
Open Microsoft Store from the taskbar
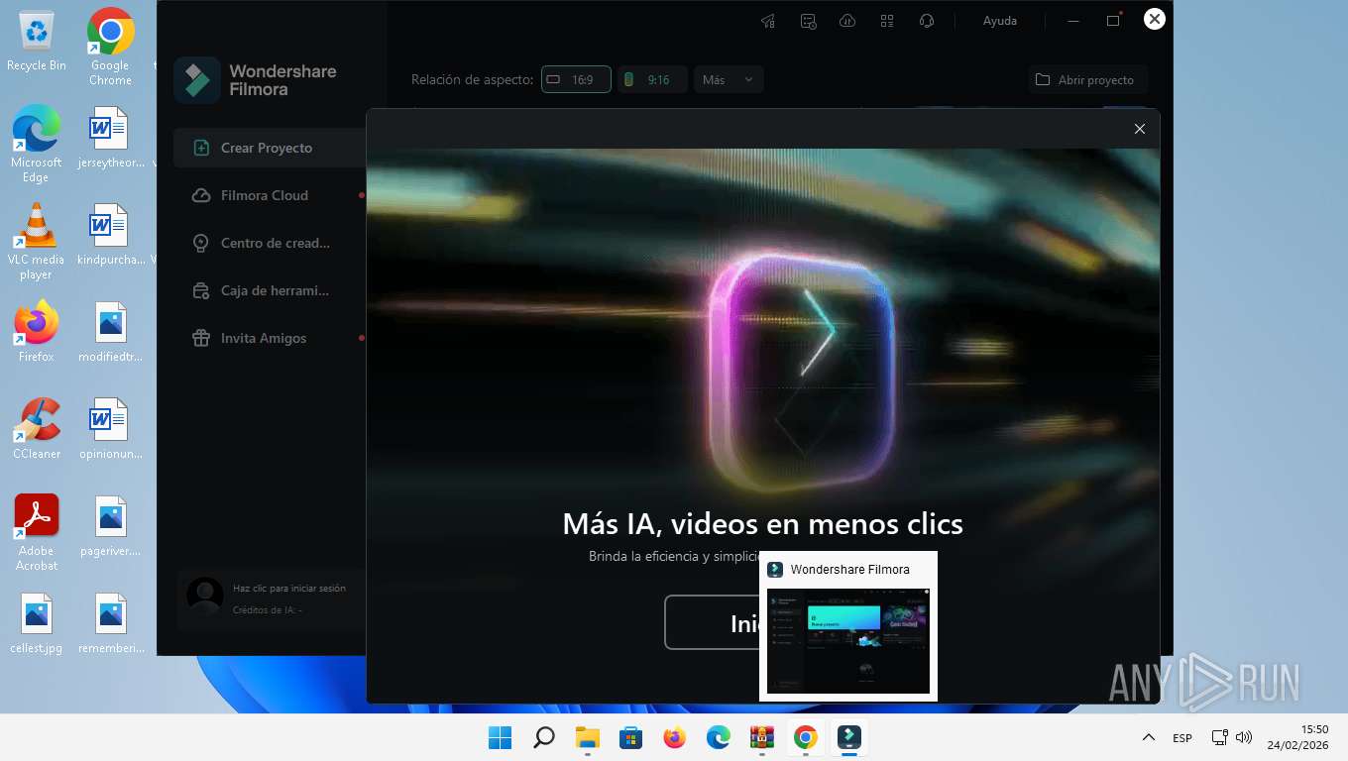(631, 737)
